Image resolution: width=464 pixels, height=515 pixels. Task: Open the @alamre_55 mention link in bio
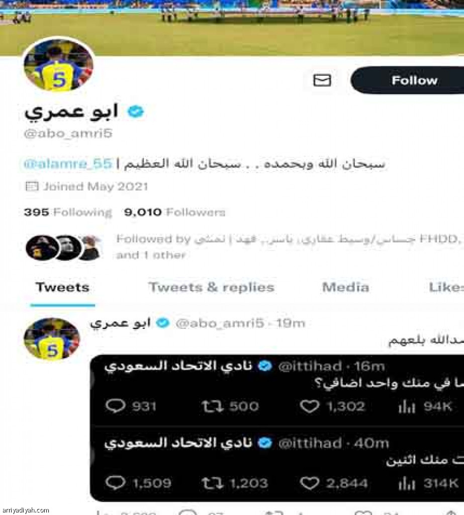68,163
